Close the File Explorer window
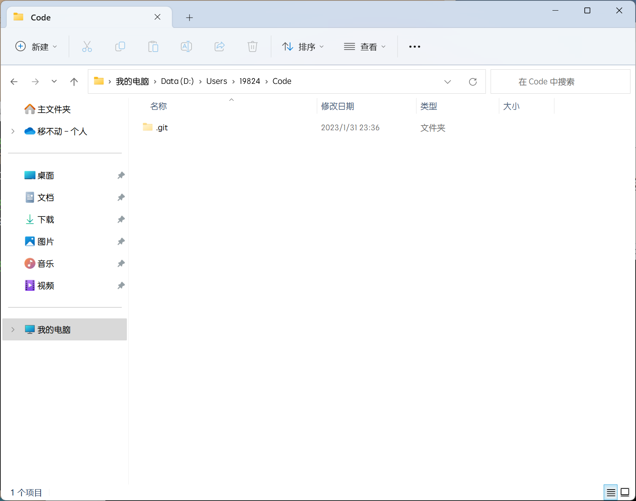Screen dimensions: 636x501 coord(619,11)
